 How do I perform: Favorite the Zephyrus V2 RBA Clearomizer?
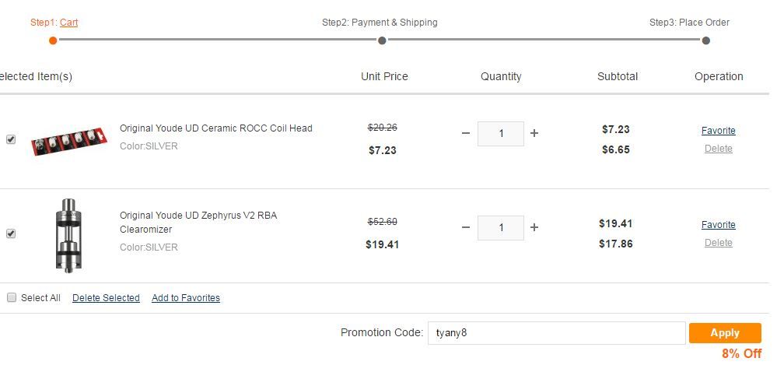[x=718, y=224]
